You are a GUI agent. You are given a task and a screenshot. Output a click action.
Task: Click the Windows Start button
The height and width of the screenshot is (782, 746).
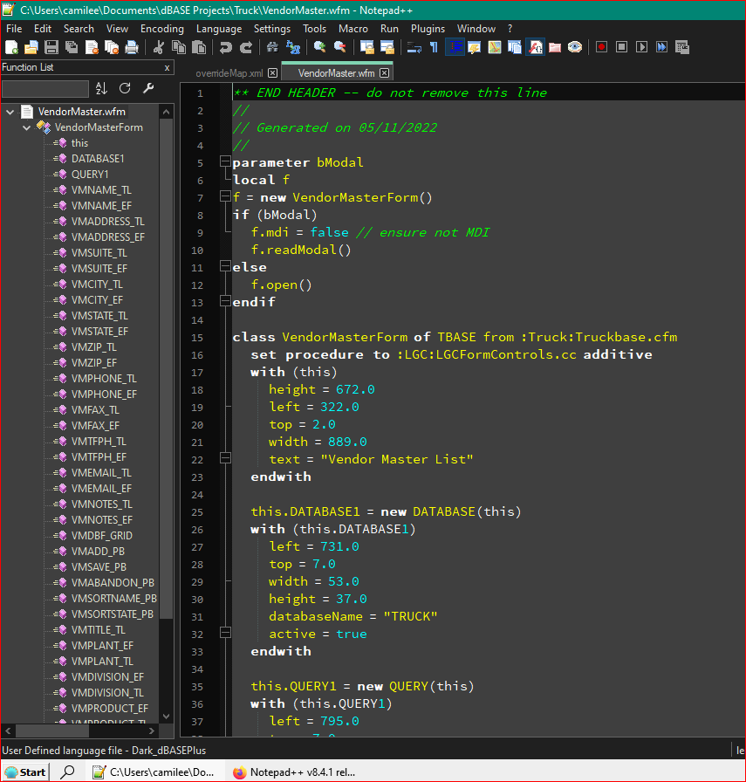click(24, 772)
